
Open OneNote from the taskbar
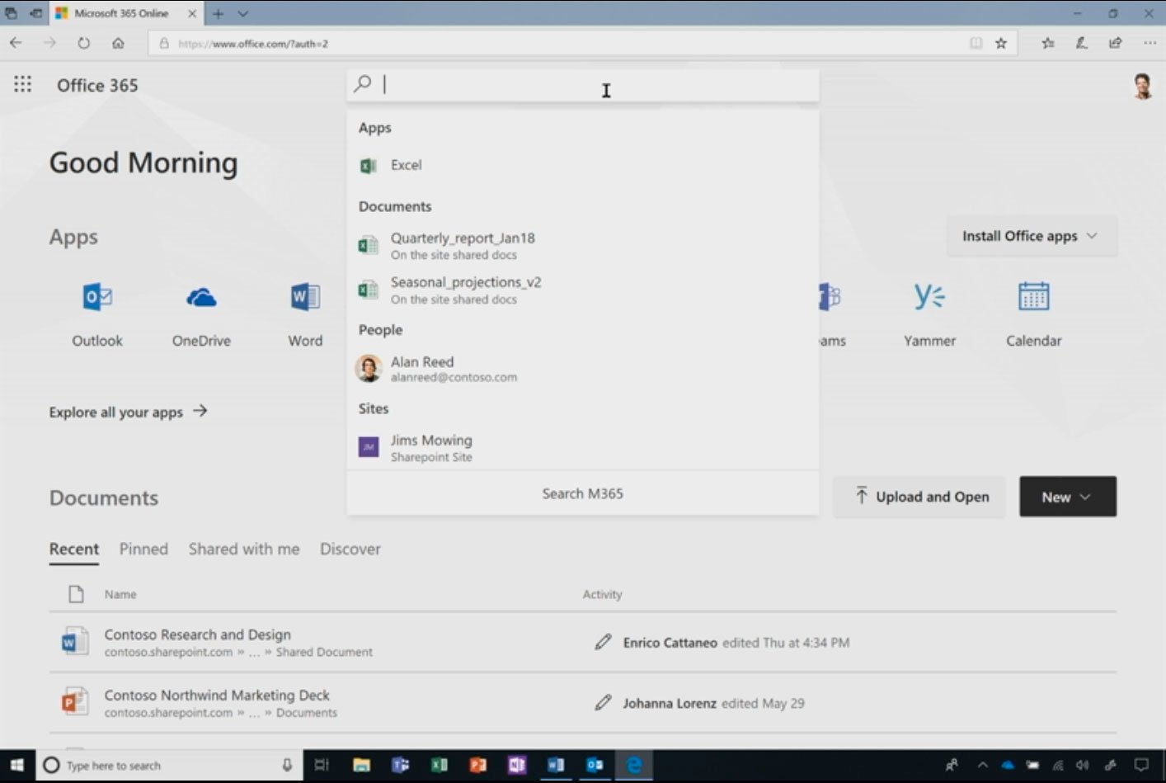click(x=516, y=766)
